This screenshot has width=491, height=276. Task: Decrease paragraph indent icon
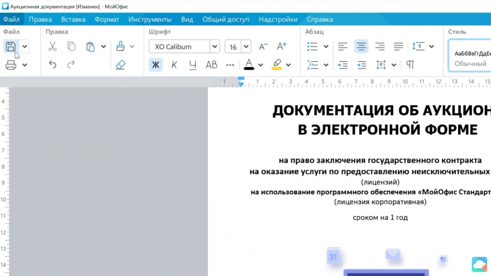(x=343, y=65)
